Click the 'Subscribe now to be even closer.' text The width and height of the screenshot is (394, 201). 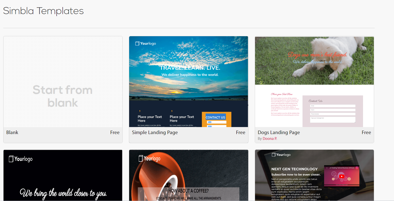(x=296, y=175)
